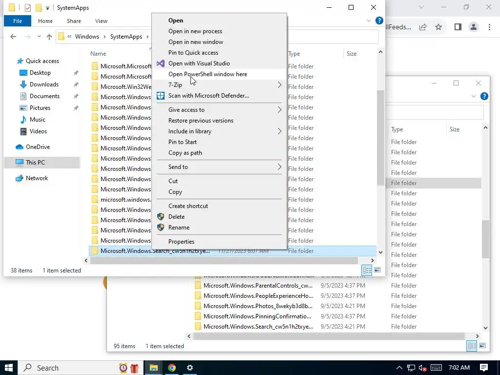Open Videos in navigation pane
Viewport: 500px width, 375px height.
tap(38, 131)
